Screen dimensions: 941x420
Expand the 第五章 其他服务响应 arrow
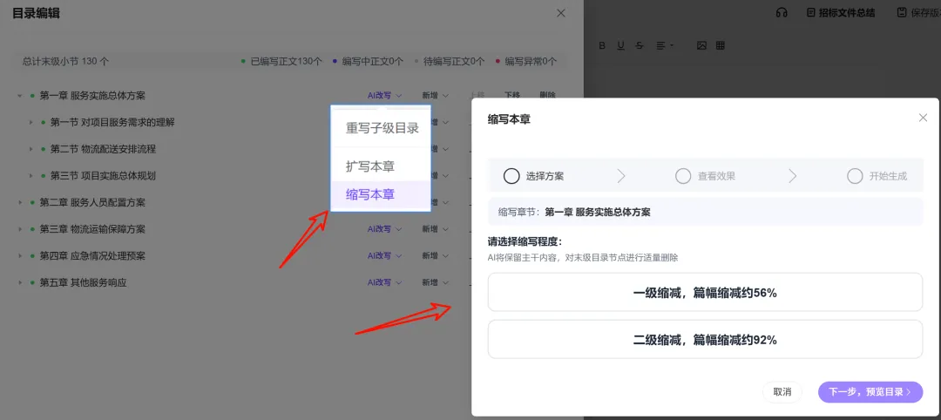point(20,282)
